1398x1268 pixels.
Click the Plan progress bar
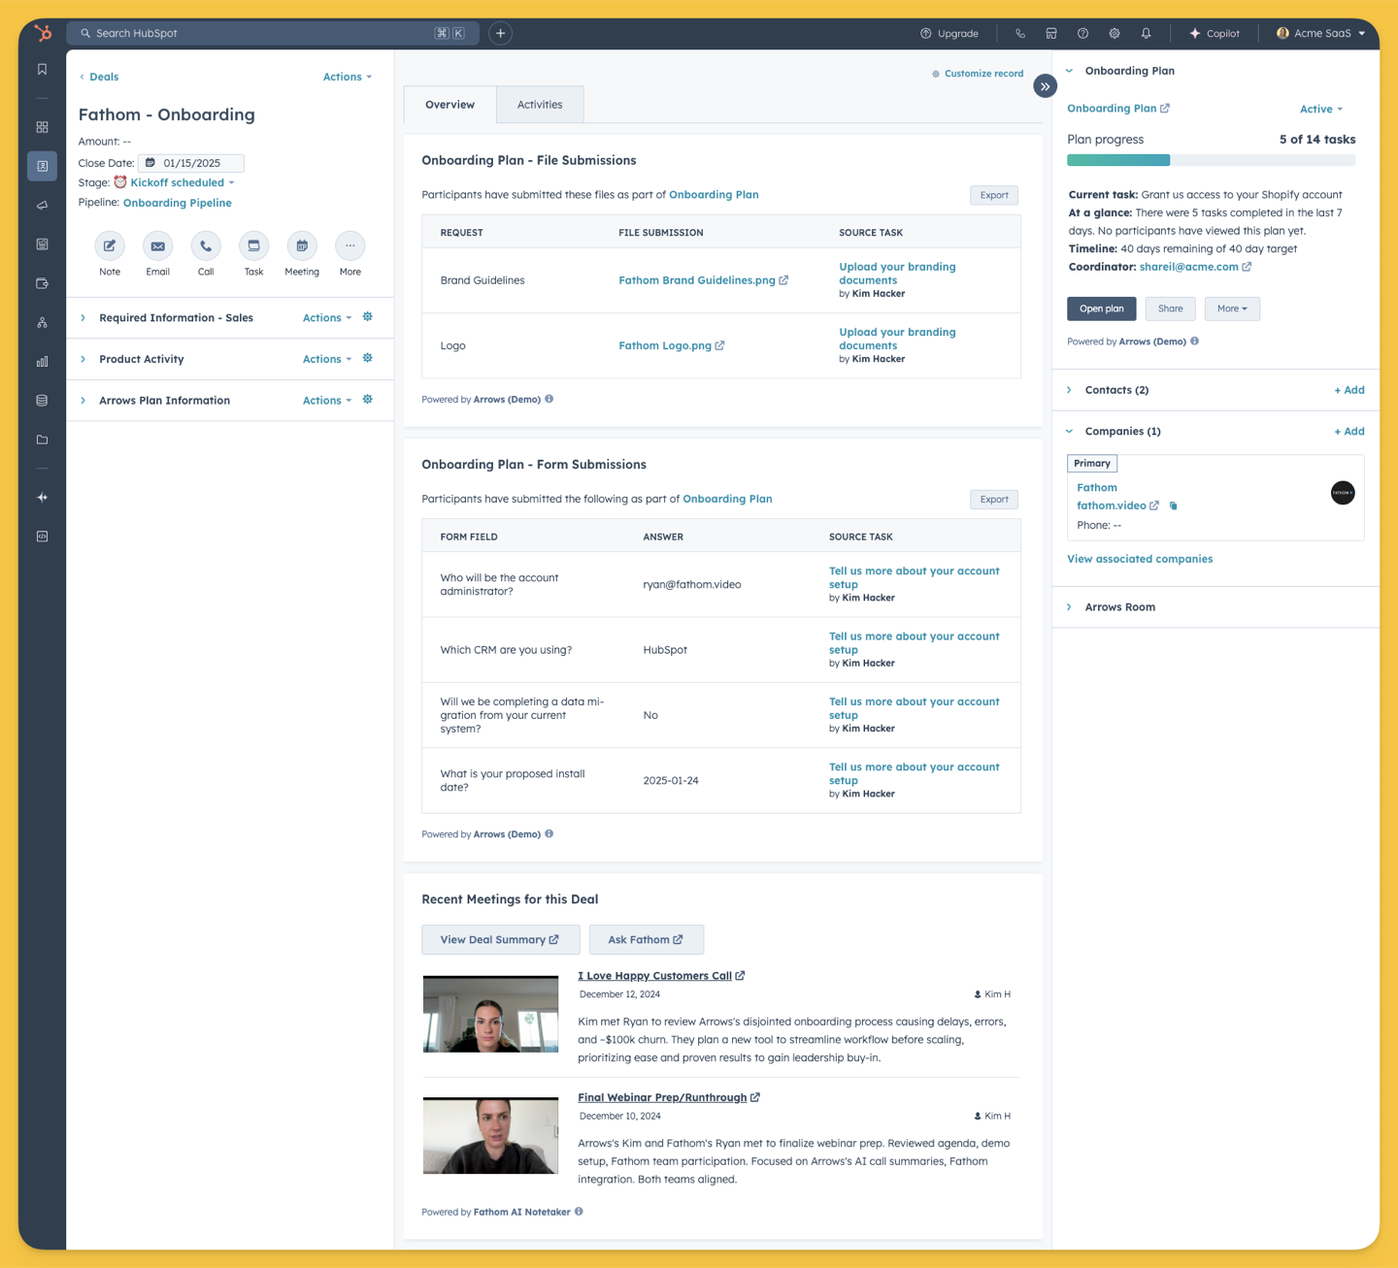click(1212, 160)
